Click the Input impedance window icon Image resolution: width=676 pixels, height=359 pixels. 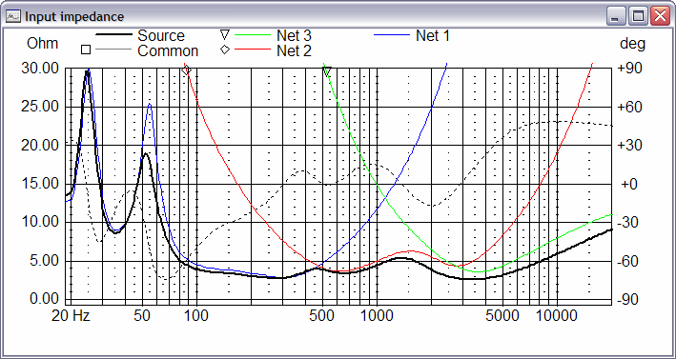(13, 17)
